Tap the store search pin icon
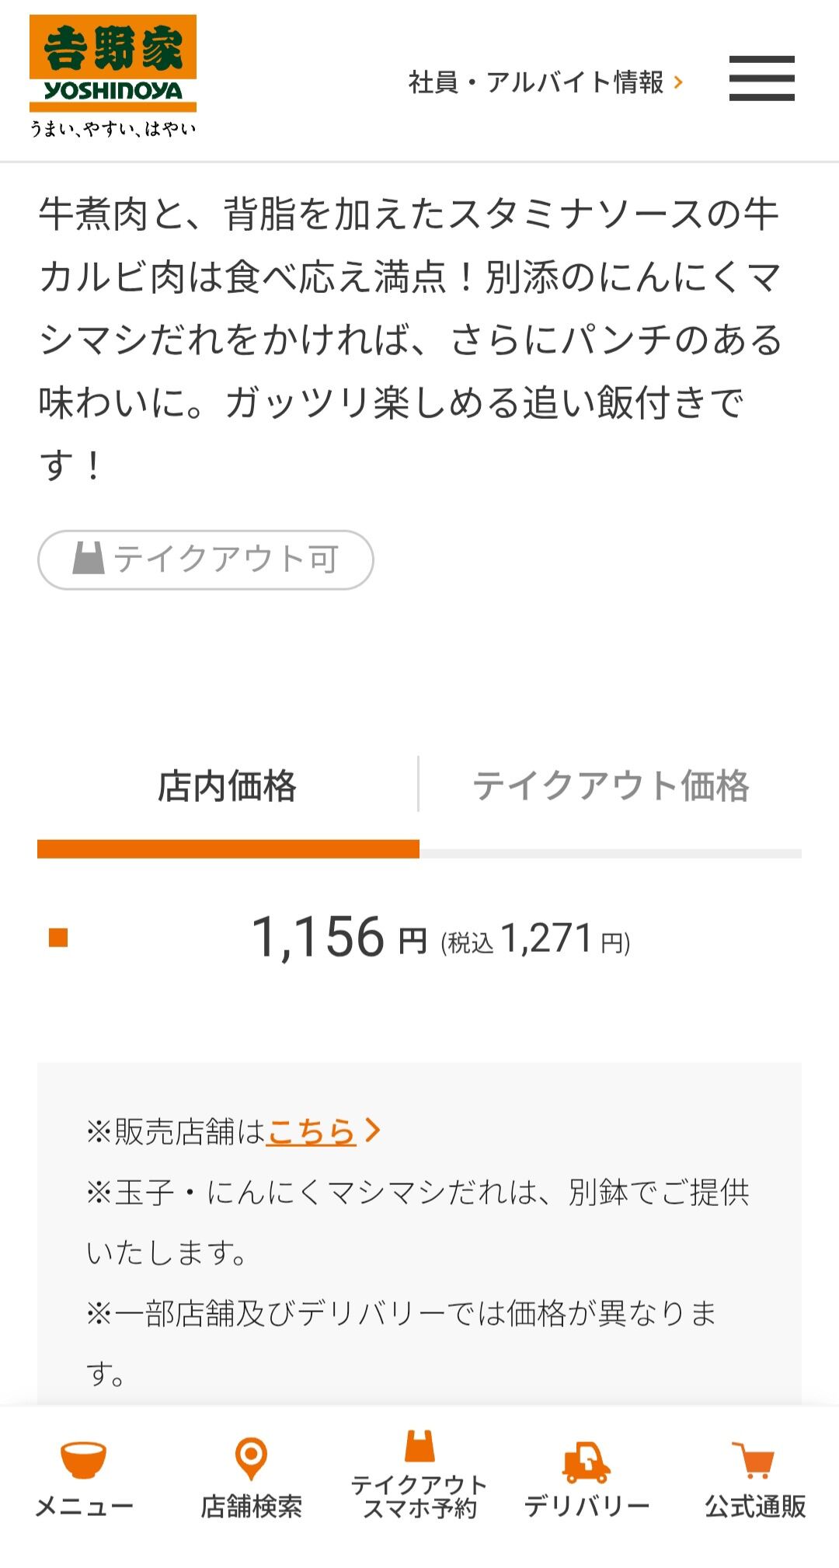The width and height of the screenshot is (839, 1568). (251, 1458)
